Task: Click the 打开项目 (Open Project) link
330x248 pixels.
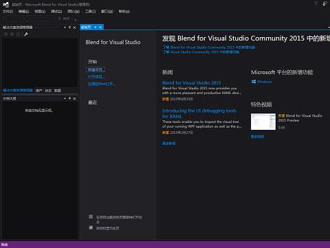Action: coord(96,77)
